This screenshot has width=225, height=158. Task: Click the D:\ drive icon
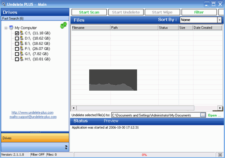[22, 38]
